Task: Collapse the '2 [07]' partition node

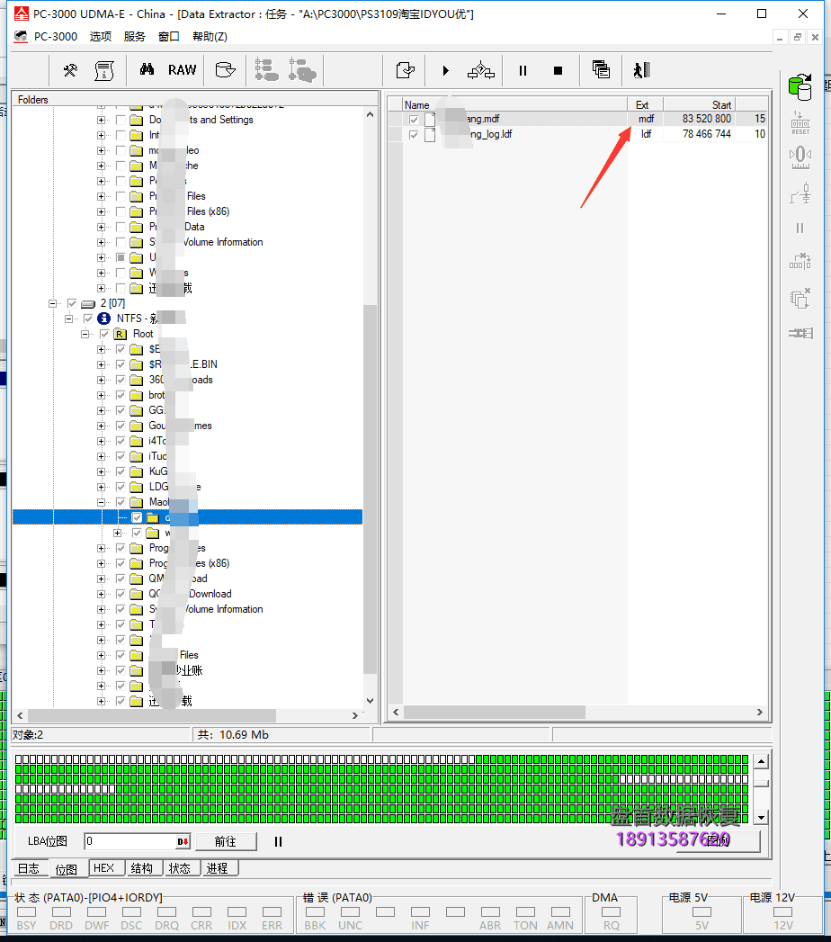Action: (x=54, y=303)
